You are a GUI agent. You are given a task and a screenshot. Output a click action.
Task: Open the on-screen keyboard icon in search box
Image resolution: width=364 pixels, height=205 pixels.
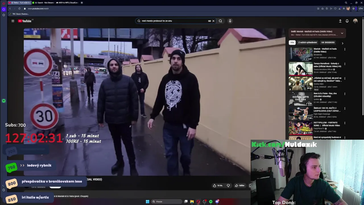(x=210, y=21)
